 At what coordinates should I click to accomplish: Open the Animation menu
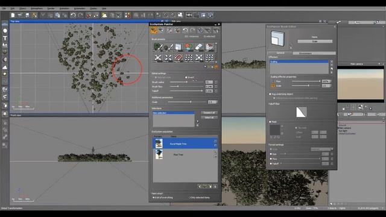(x=65, y=8)
